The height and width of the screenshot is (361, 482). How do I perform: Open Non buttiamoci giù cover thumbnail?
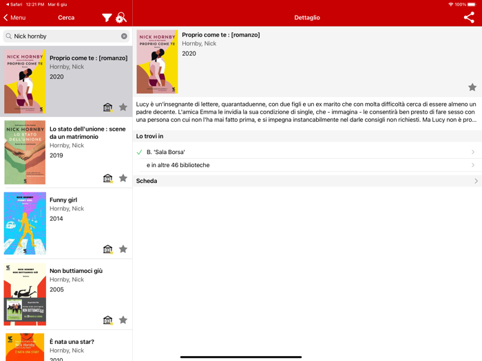click(25, 294)
